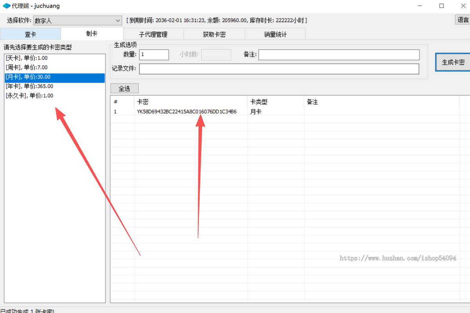Open the 获取卡密 tab
Viewport: 470px width, 313px height.
click(214, 34)
